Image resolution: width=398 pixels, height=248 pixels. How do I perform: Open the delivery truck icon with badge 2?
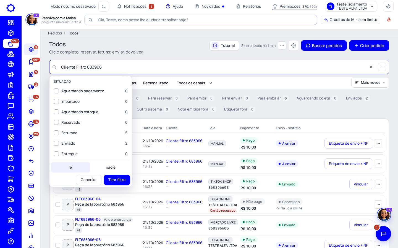click(31, 87)
